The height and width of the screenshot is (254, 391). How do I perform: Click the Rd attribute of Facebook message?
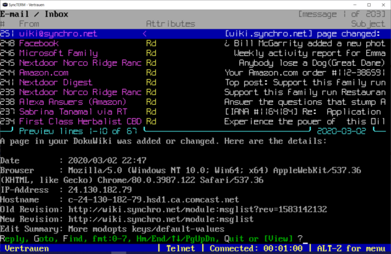(x=151, y=44)
